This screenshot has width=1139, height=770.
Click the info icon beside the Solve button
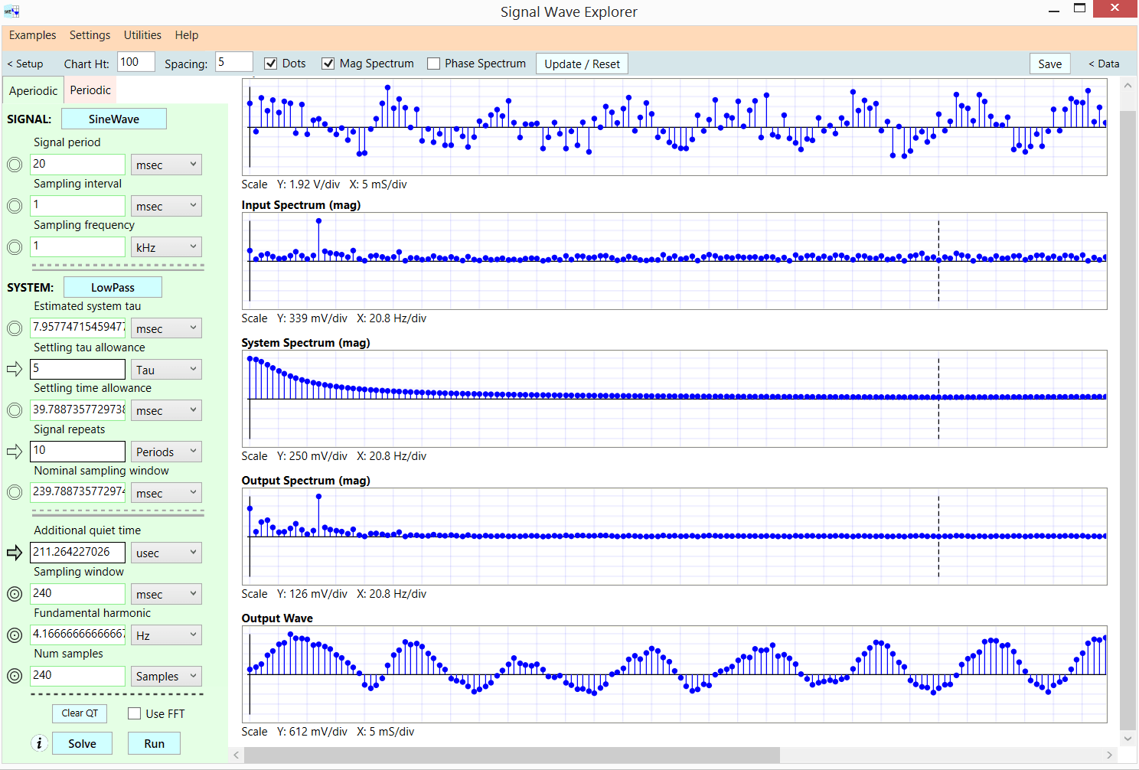(x=39, y=742)
